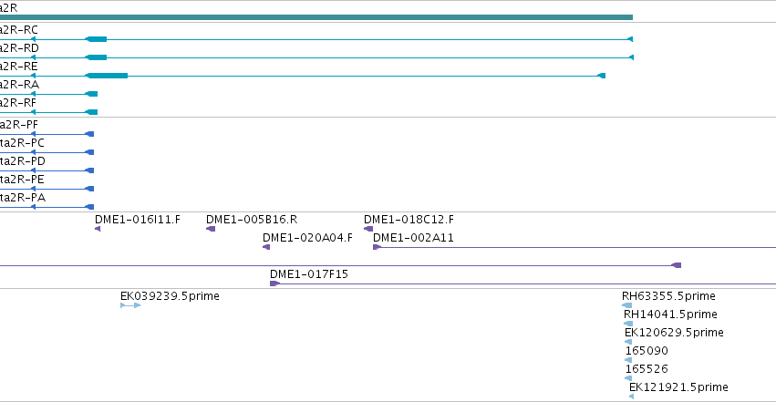Click the purple arrow glyph under DME1-016I11.F
776x402 pixels.
tap(98, 229)
